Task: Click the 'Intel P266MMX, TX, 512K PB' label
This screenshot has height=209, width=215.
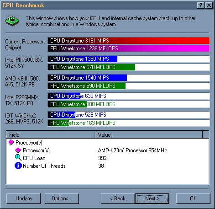Action: [22, 100]
